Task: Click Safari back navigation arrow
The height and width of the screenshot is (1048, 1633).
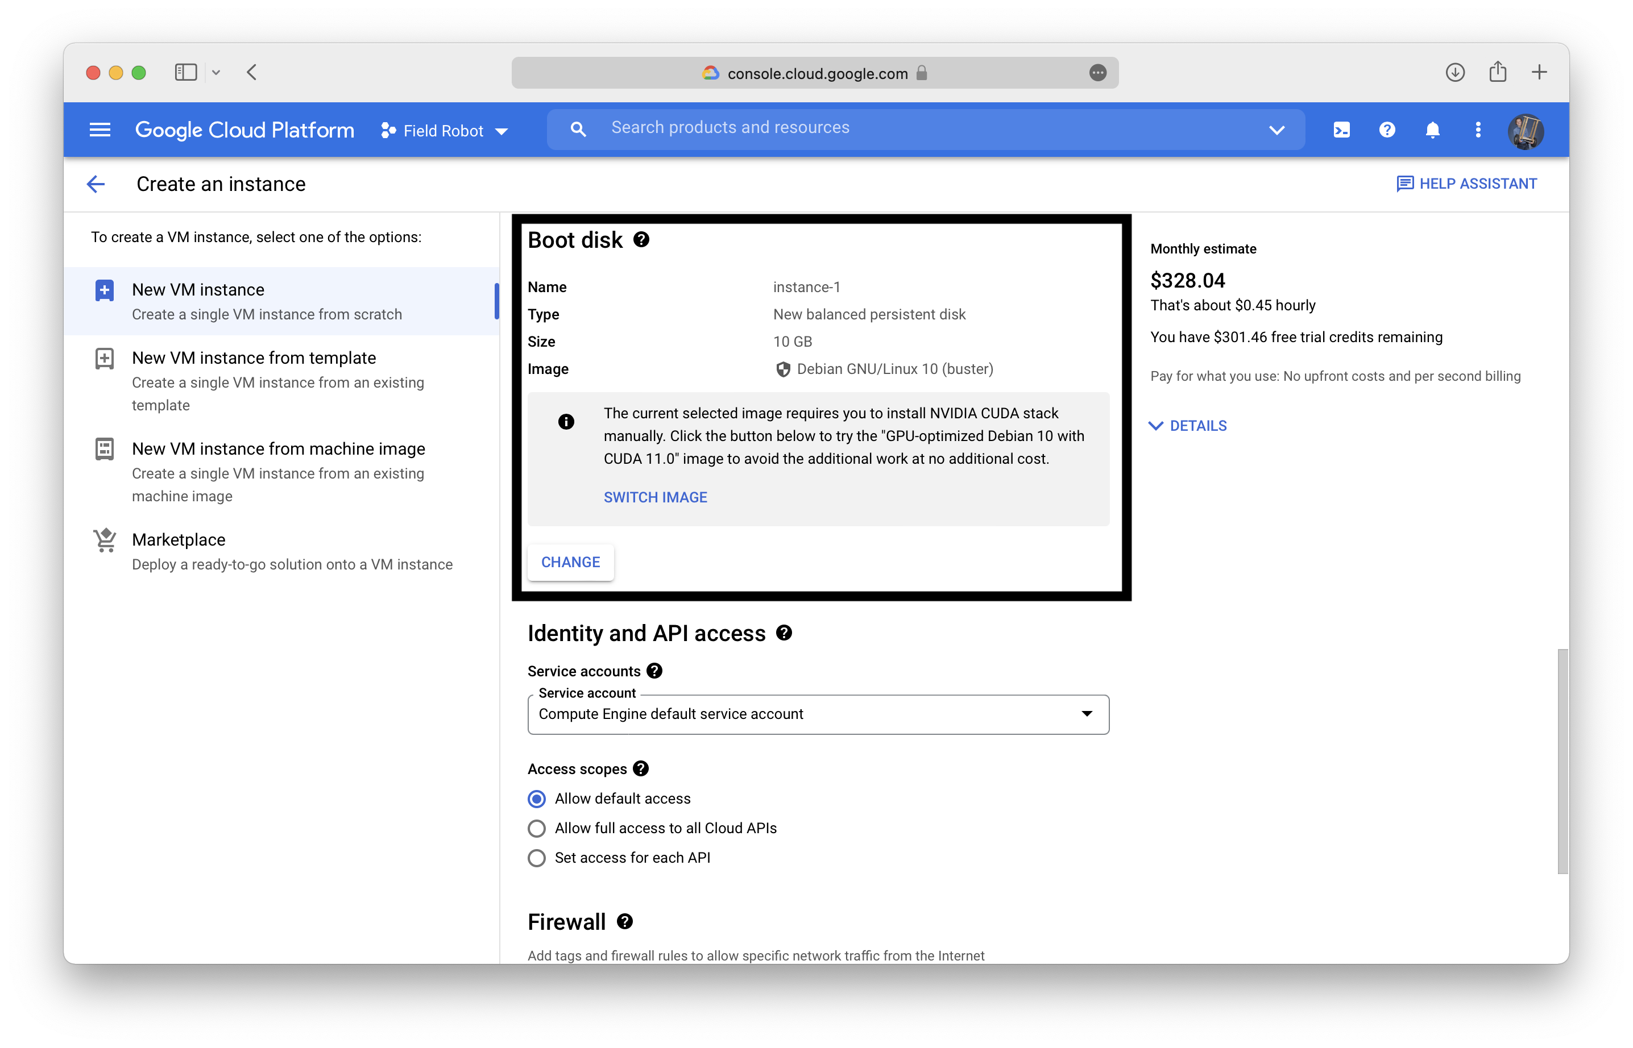Action: pyautogui.click(x=252, y=72)
